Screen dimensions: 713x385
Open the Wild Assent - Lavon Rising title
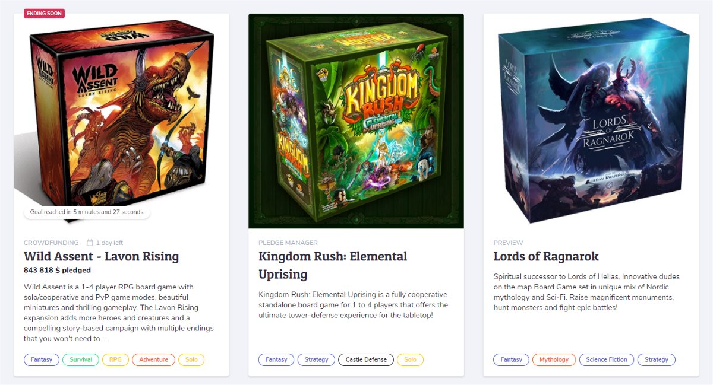coord(101,256)
